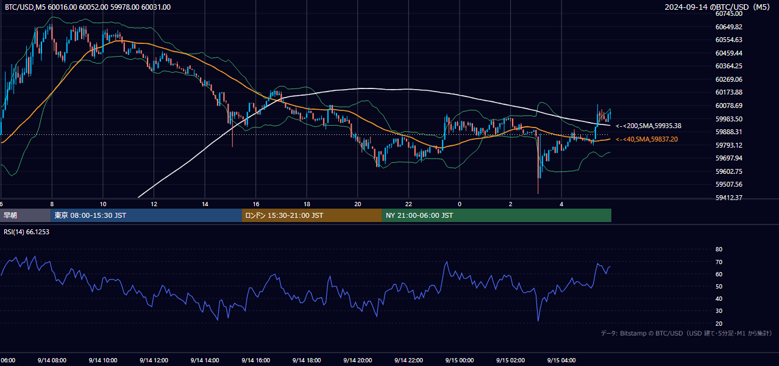Click price axis label 59602.75
The width and height of the screenshot is (779, 366).
728,171
